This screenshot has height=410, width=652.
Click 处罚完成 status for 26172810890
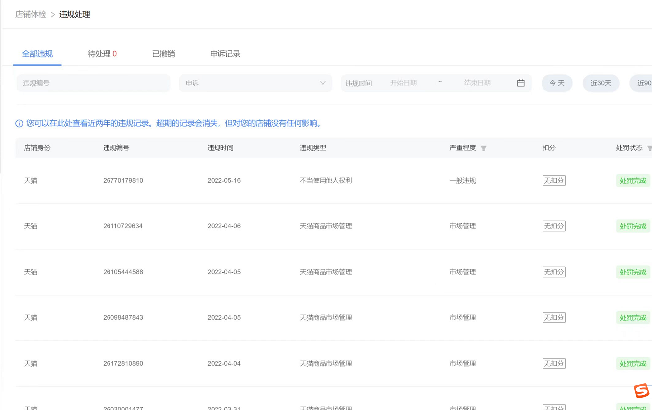(x=633, y=364)
